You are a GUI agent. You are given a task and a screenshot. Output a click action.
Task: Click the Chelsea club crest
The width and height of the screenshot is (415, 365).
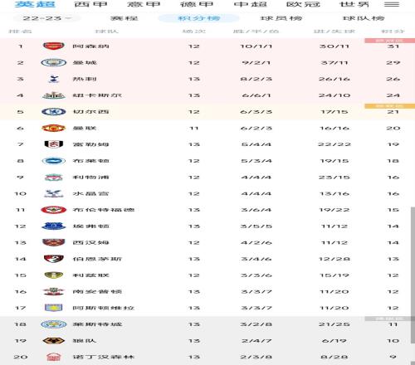click(x=54, y=112)
